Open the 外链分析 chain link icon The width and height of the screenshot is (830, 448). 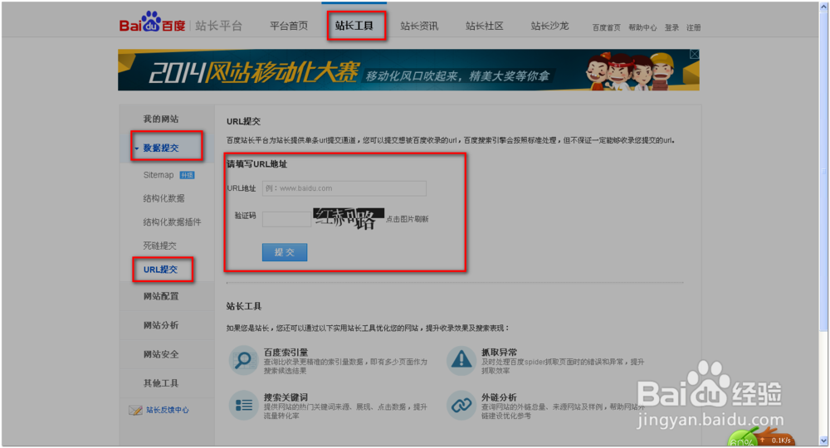tap(461, 405)
